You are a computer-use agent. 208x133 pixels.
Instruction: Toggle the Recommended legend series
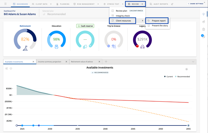[182, 77]
